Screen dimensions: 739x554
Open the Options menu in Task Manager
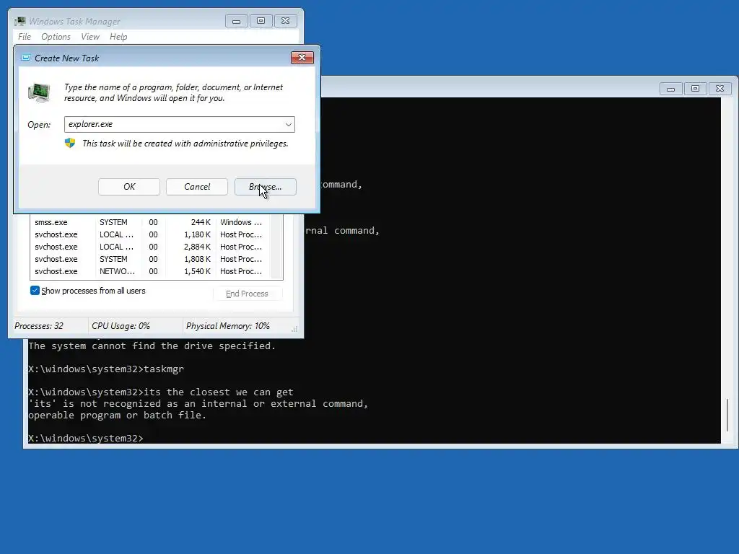(56, 37)
